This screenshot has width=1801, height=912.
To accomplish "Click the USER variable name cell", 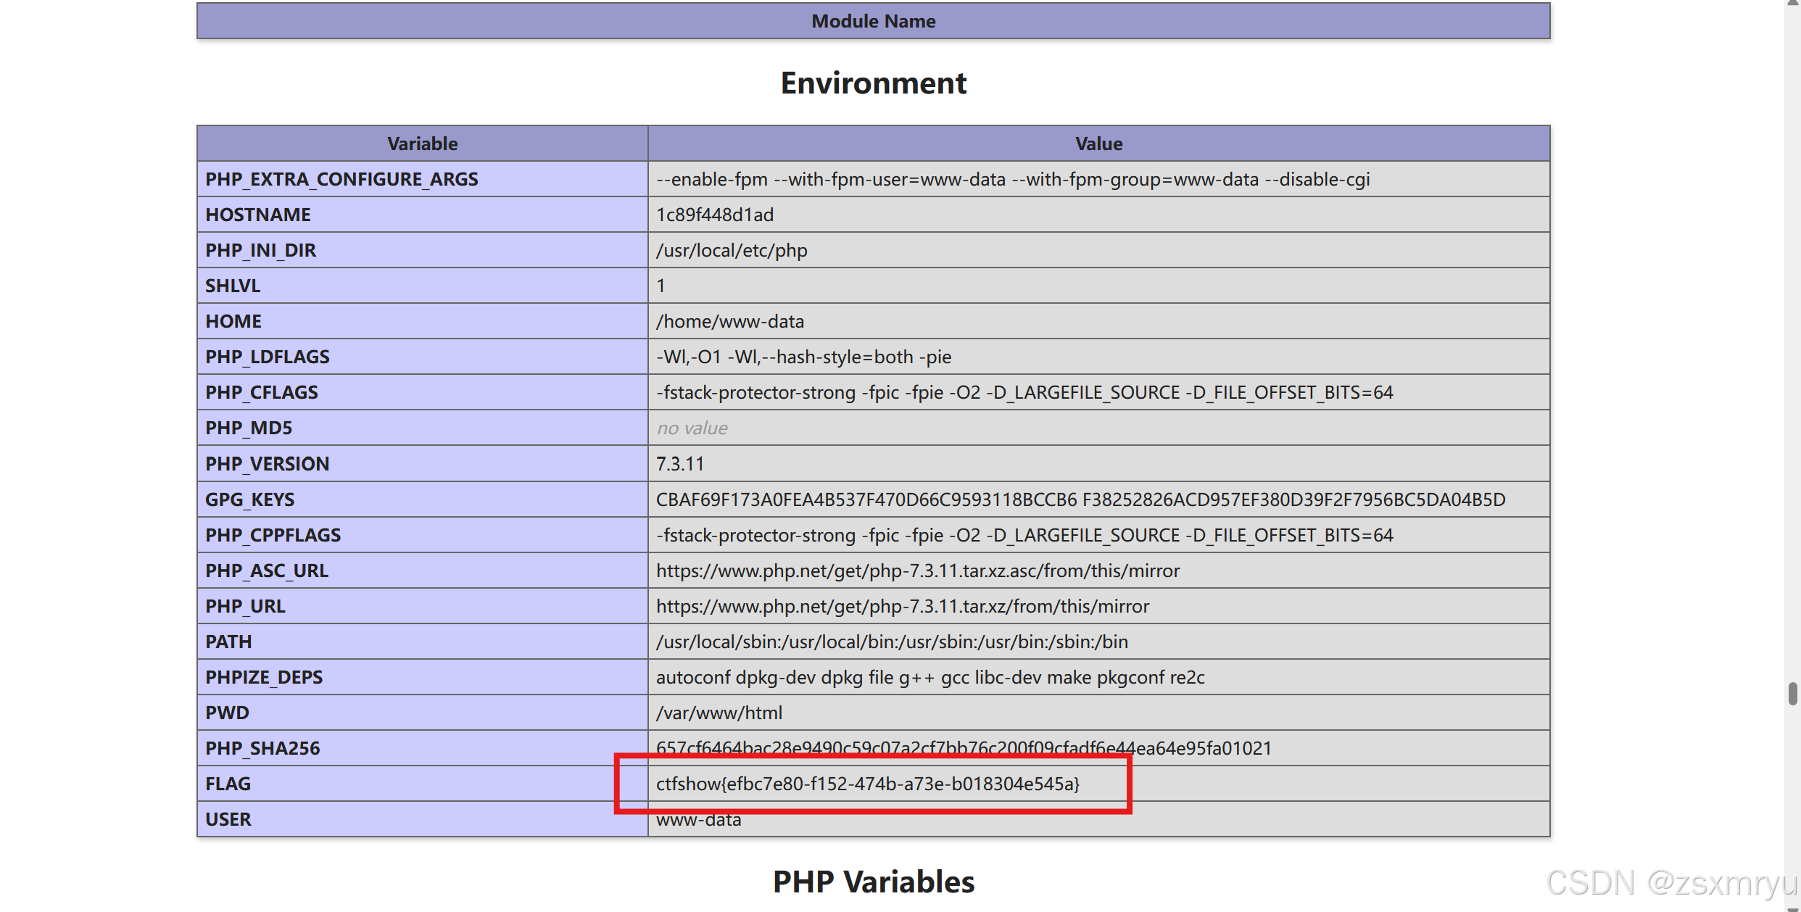I will (228, 819).
